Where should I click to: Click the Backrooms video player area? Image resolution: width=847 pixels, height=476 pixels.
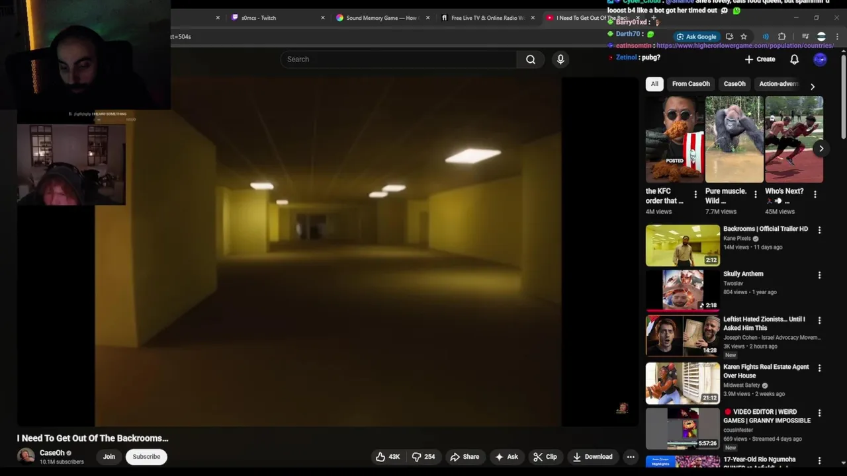[x=328, y=252]
